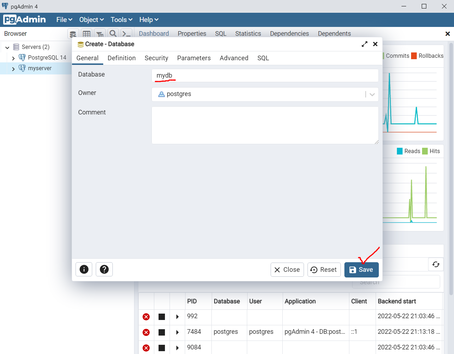The height and width of the screenshot is (354, 454).
Task: Click the View Data table icon
Action: (x=87, y=34)
